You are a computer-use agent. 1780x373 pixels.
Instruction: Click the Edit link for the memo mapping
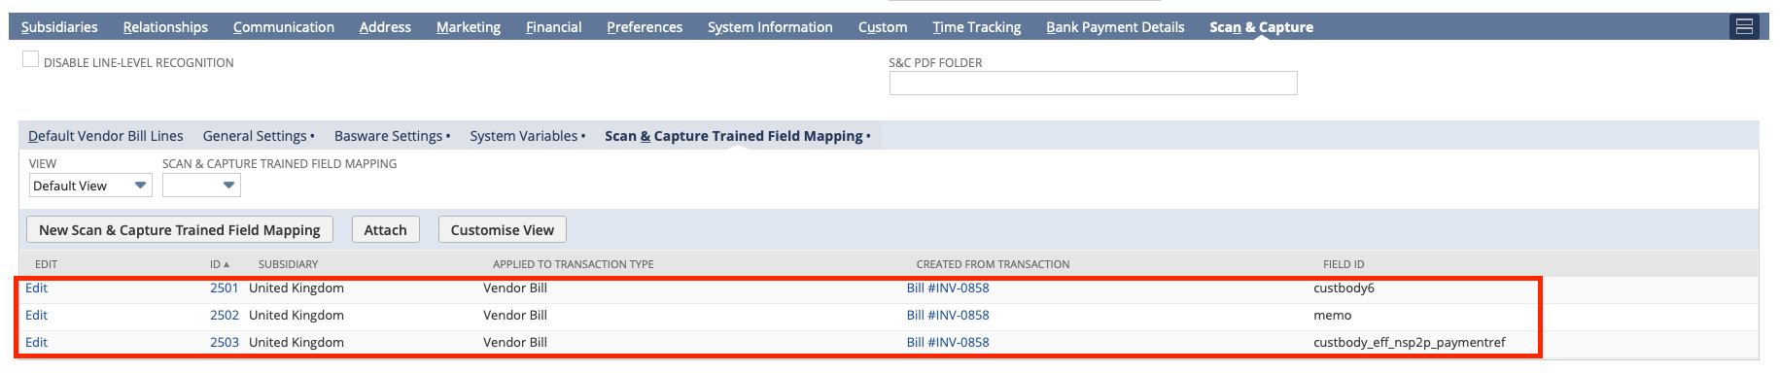pos(36,316)
